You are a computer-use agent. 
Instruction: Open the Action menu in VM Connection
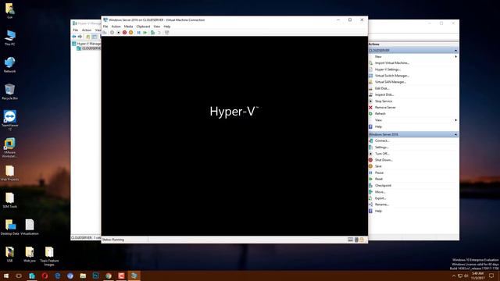(x=116, y=27)
